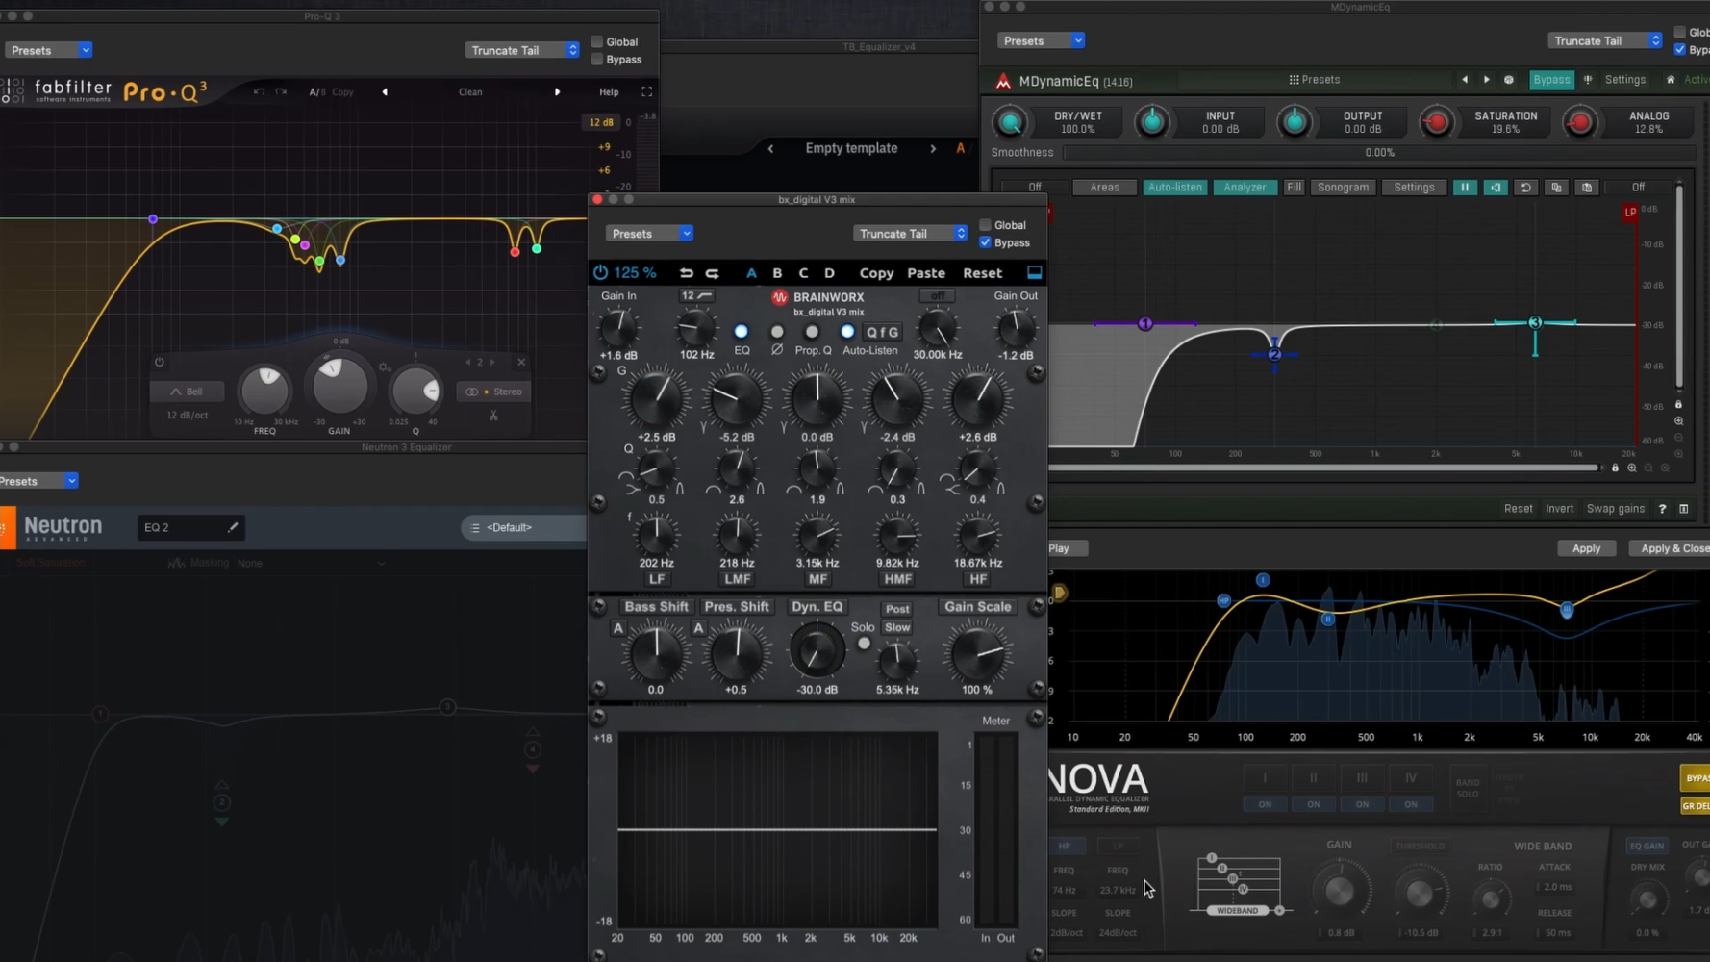1710x962 pixels.
Task: Click the Brainworx red logo
Action: coord(779,297)
